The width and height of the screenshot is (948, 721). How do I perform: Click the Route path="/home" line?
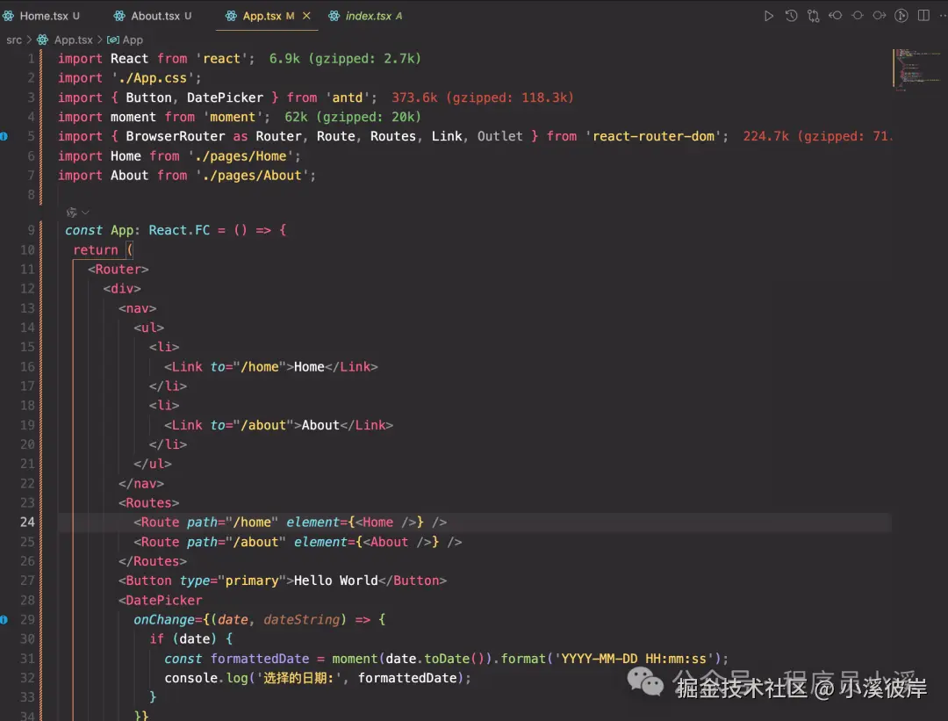[291, 522]
